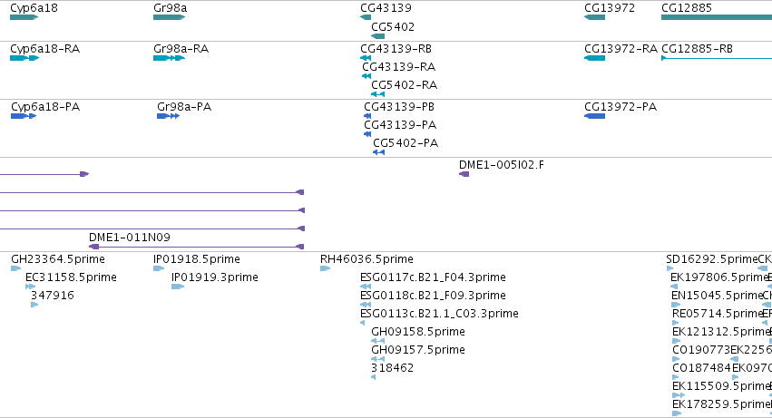Click the DME1-005I02.F purple feature arrow
The image size is (772, 418).
point(464,174)
